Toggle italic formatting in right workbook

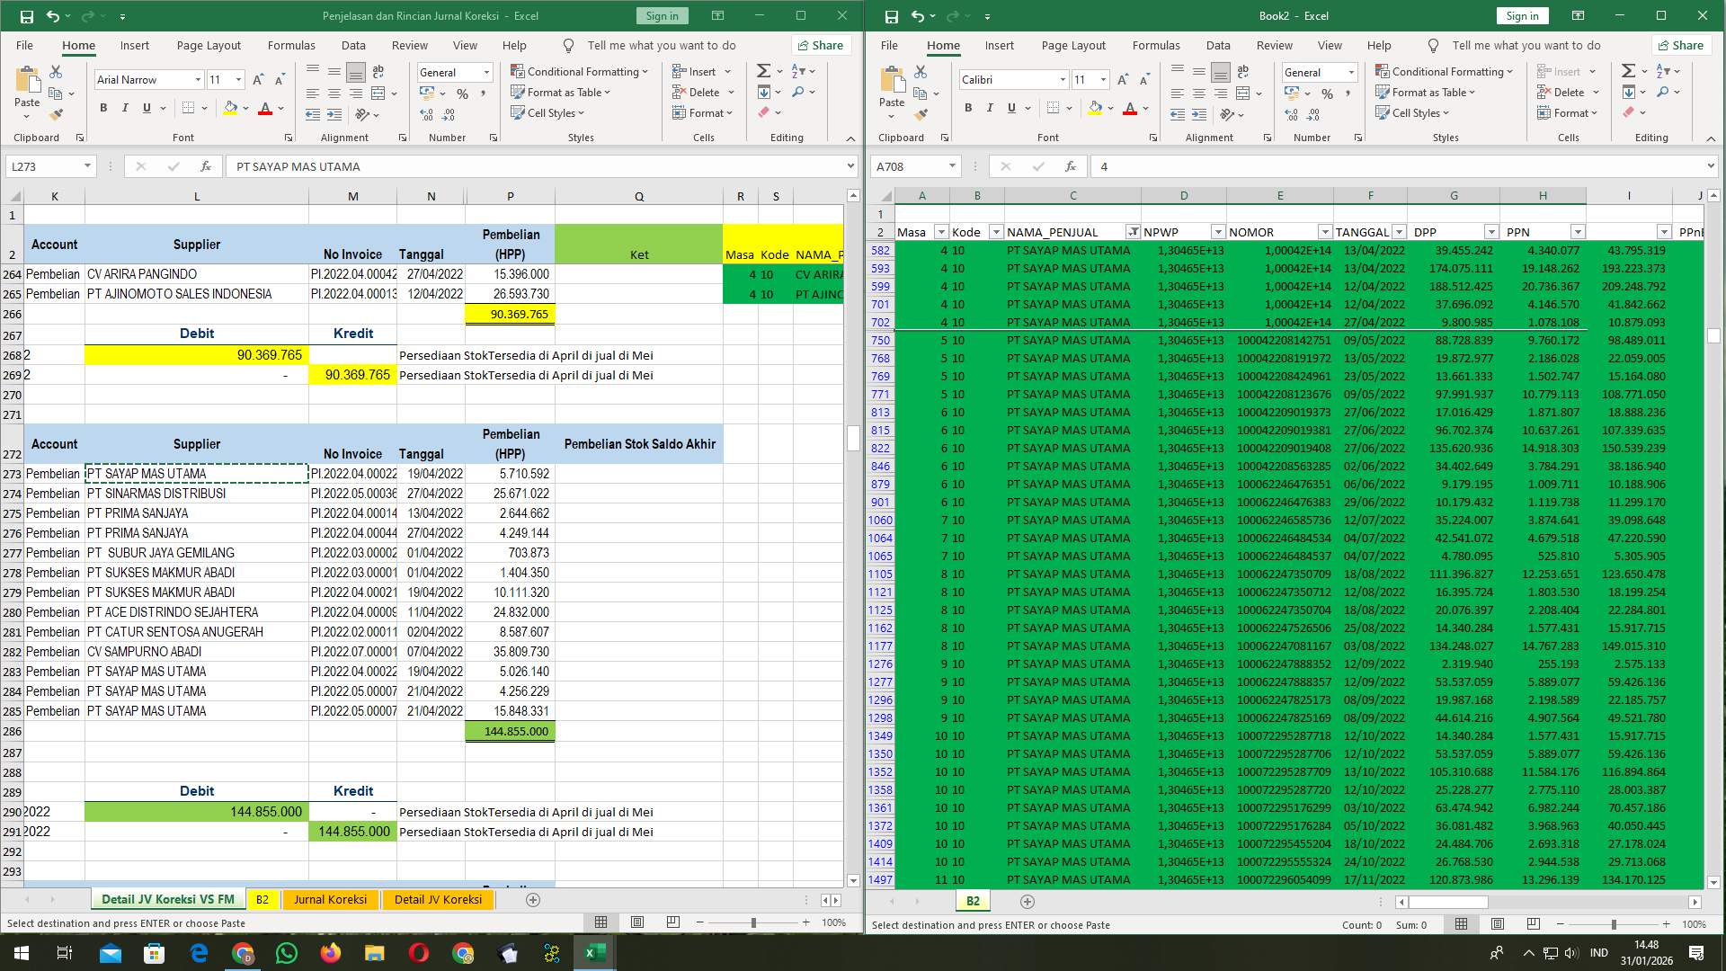coord(990,108)
